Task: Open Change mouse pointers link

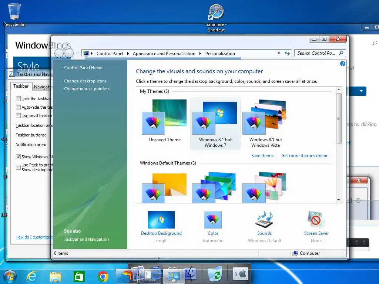Action: (87, 89)
